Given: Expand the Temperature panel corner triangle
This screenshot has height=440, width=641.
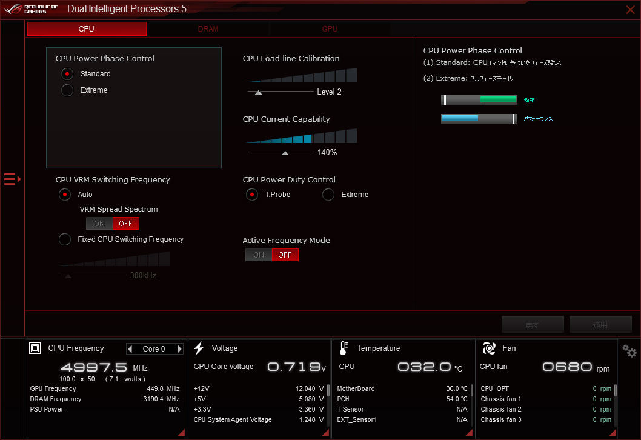Looking at the screenshot, I should 469,433.
